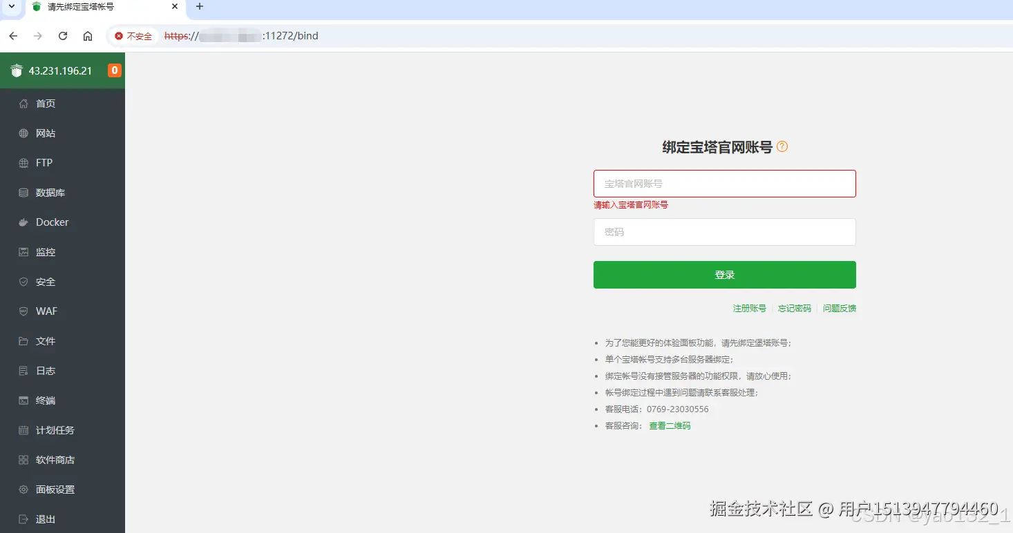Click the orange 0 notification badge
The width and height of the screenshot is (1013, 533).
click(x=115, y=70)
